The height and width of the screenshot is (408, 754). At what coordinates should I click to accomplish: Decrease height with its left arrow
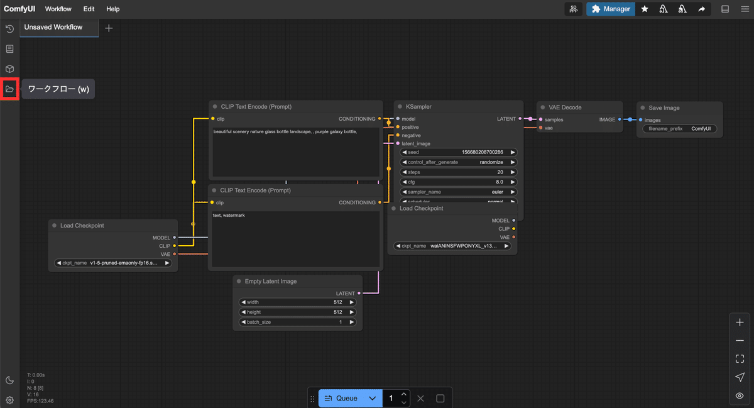click(x=244, y=312)
